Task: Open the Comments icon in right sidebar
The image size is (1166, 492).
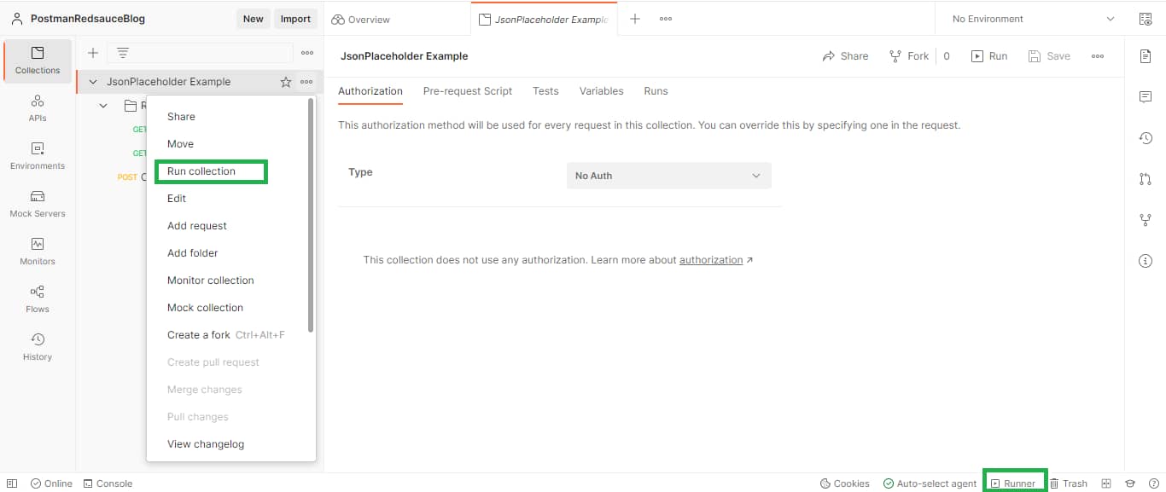Action: point(1146,97)
